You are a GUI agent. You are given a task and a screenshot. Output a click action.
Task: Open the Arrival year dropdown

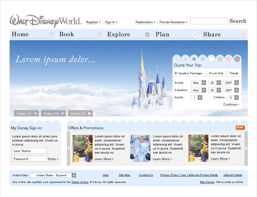point(231,83)
